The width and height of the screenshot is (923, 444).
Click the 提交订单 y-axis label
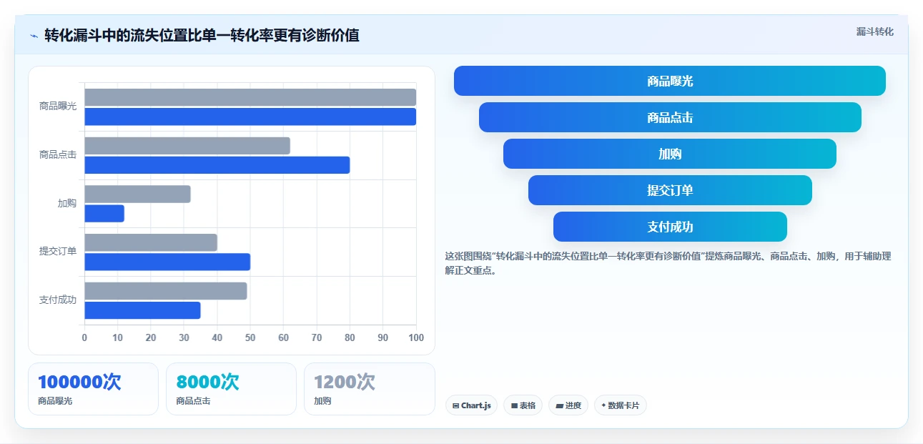point(58,251)
